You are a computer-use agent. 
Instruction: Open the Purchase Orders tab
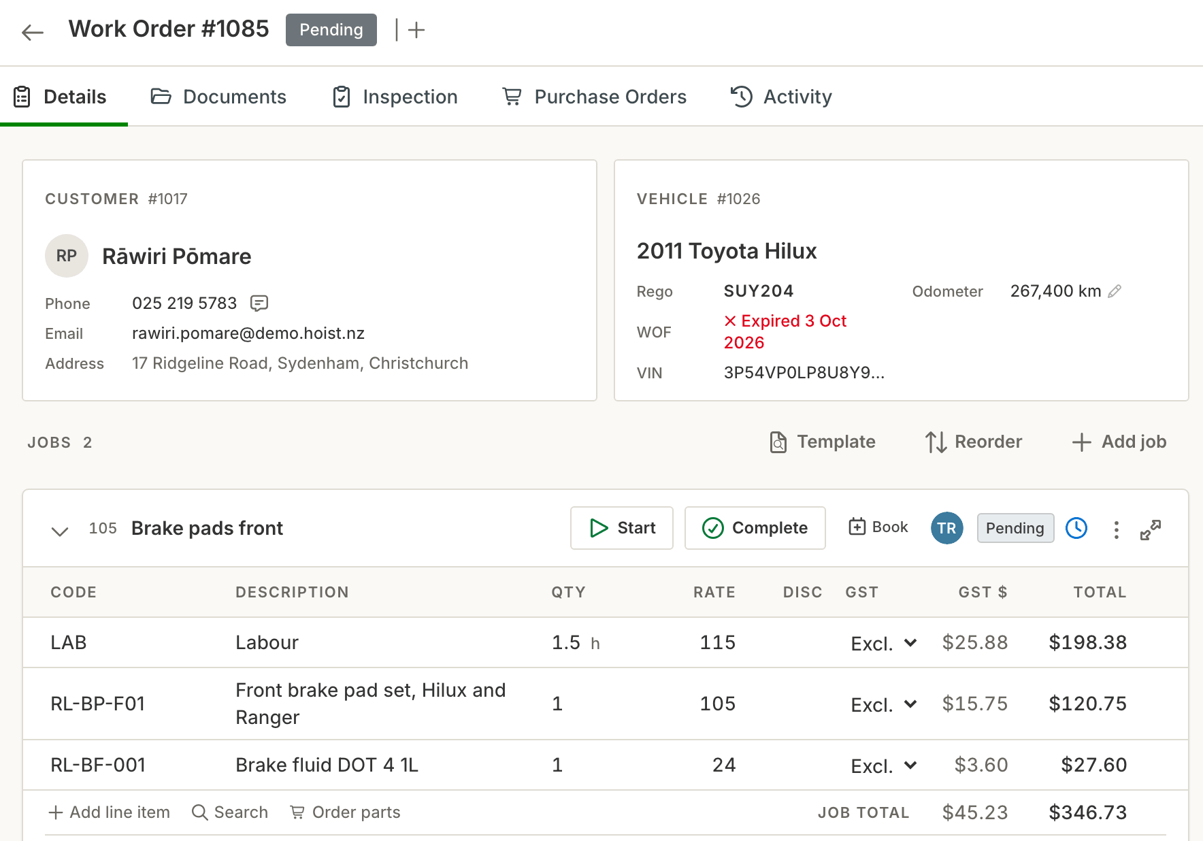click(594, 97)
